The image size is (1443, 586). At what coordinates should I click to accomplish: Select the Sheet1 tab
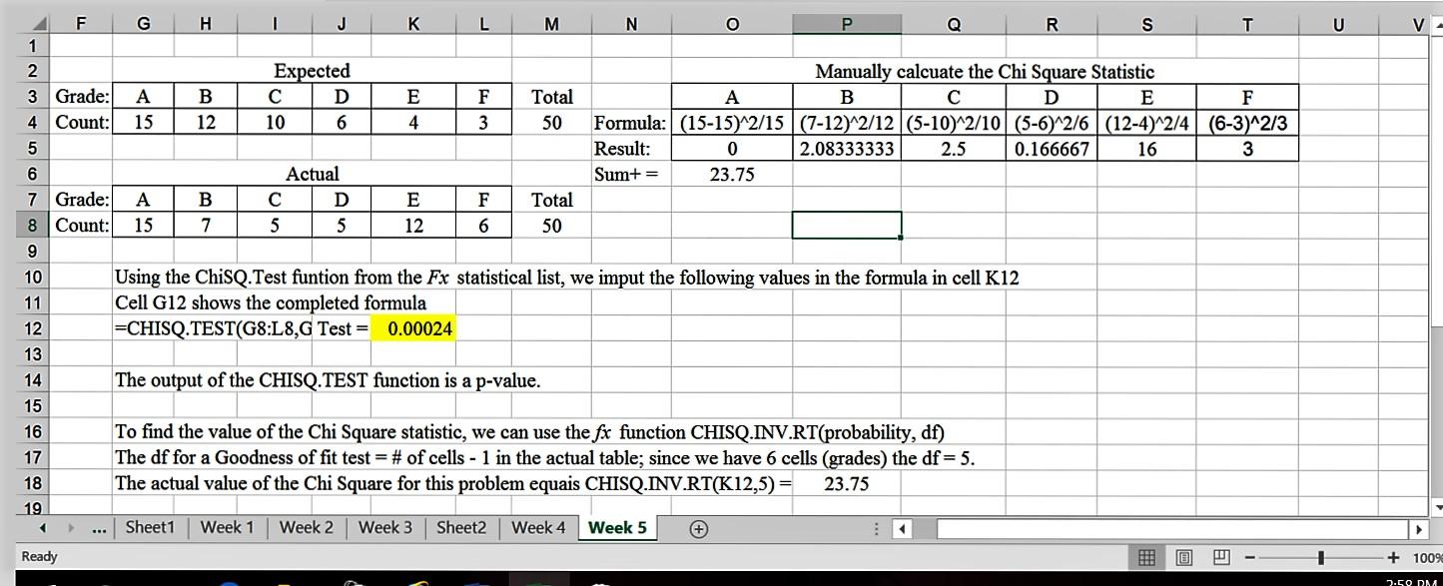[152, 527]
